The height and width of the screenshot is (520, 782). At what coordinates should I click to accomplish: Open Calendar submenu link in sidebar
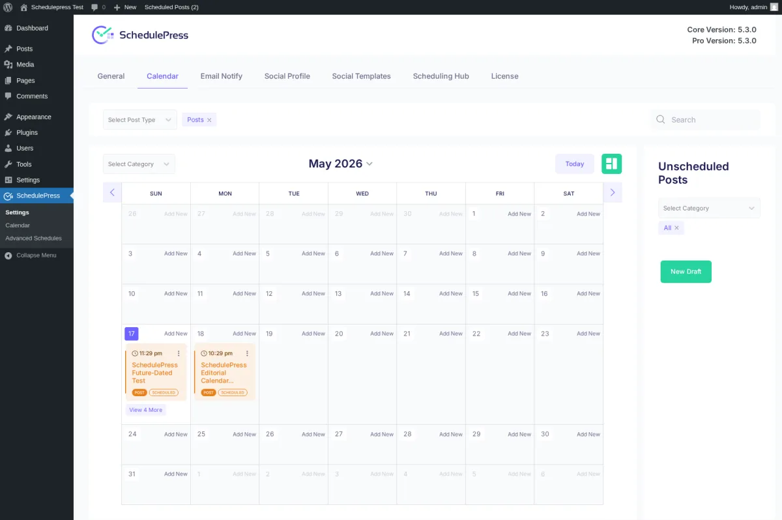[18, 225]
